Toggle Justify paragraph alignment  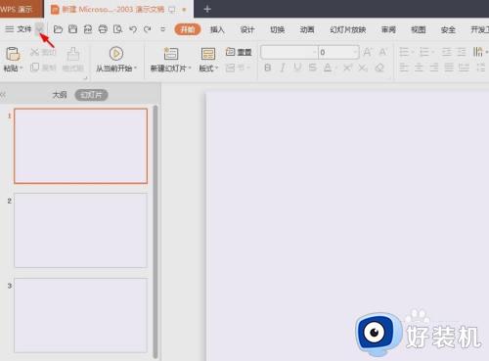pyautogui.click(x=449, y=68)
